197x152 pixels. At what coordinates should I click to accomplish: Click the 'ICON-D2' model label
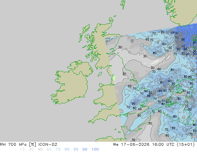coord(48,145)
